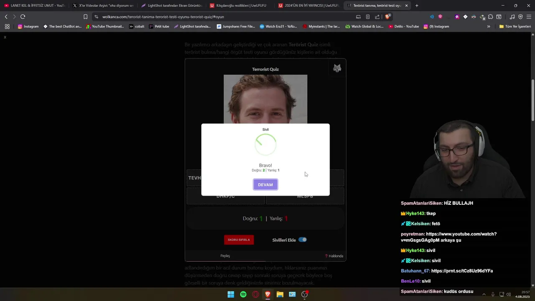Close overlay with small x at top-left
Screen dimensions: 535x301
pyautogui.click(x=5, y=37)
